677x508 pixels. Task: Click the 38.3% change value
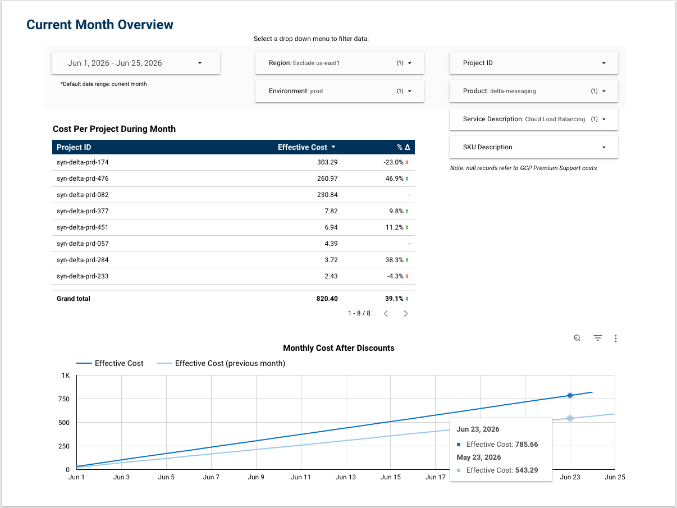[x=395, y=260]
